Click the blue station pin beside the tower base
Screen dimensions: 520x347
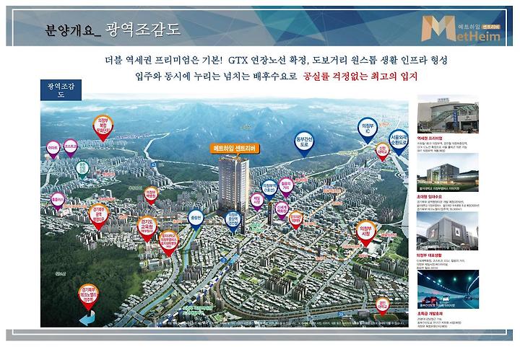233,222
